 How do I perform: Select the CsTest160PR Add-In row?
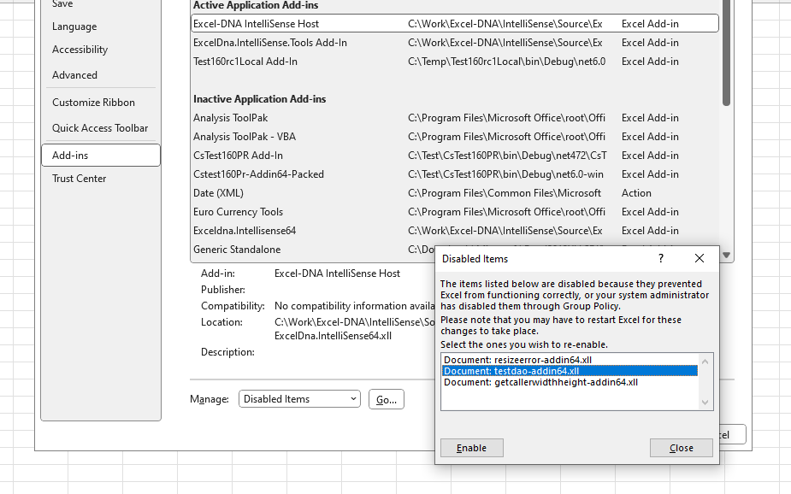455,156
